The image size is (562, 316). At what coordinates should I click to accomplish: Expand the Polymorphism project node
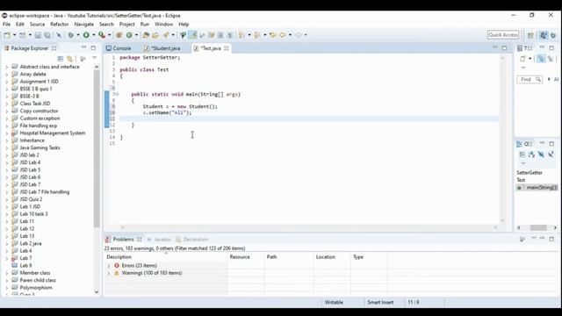tap(6, 288)
